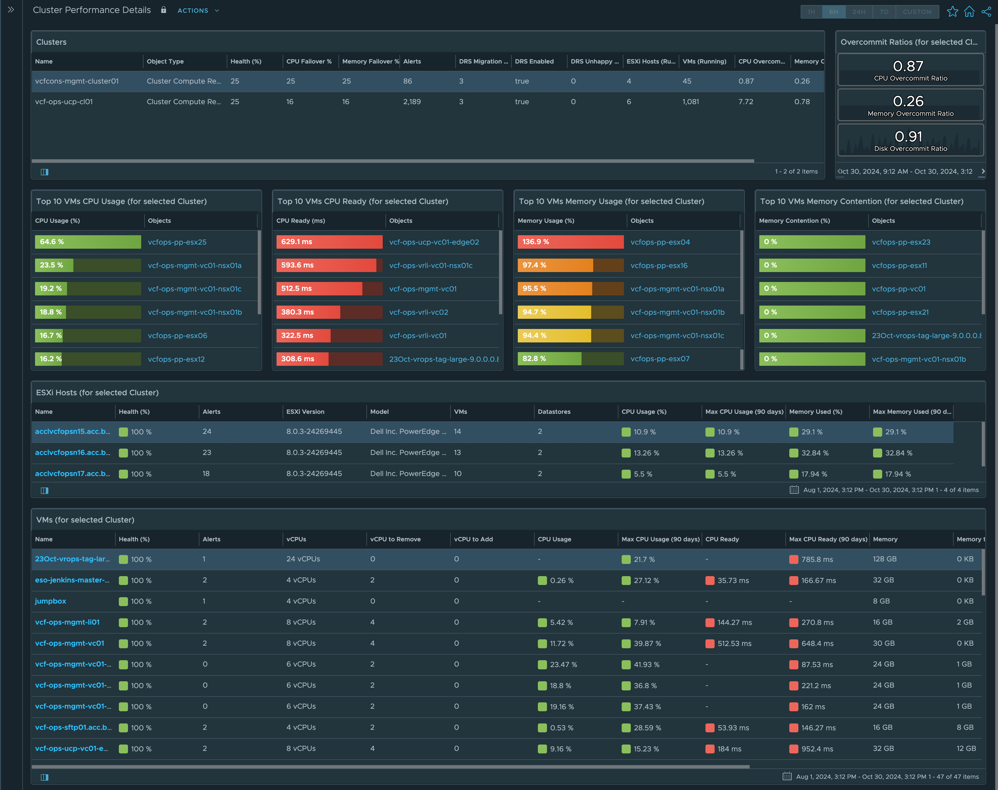Viewport: 998px width, 790px height.
Task: Open calendar icon in ESXi Hosts footer
Action: pos(794,490)
